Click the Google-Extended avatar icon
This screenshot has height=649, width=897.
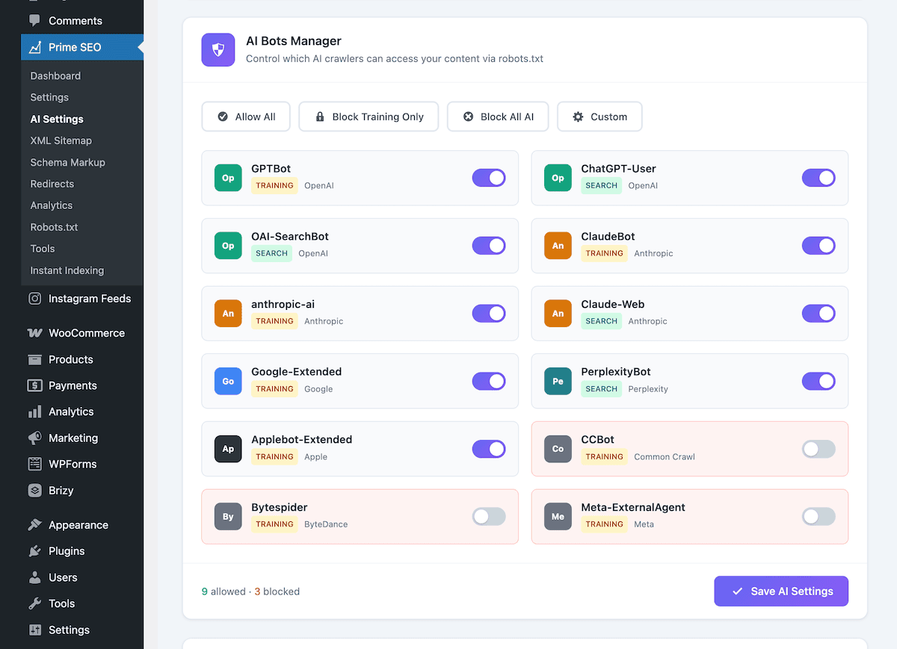[x=228, y=381]
